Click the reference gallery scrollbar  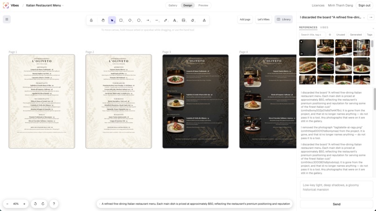click(372, 44)
